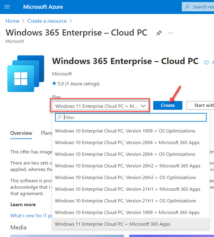This screenshot has height=237, width=214.
Task: Select Version 2004 + Microsoft 365 Apps plan
Action: 131,143
